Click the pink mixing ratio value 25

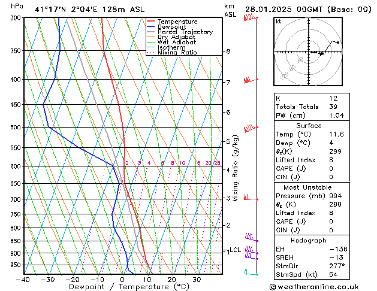[x=217, y=163]
